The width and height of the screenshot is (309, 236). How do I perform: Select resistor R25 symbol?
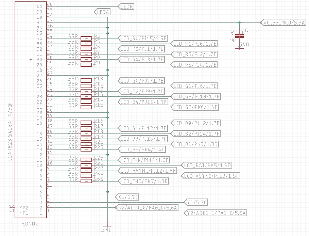[x=86, y=160]
